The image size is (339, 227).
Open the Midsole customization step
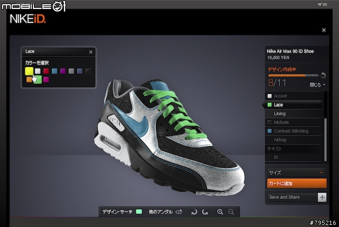[x=295, y=122]
